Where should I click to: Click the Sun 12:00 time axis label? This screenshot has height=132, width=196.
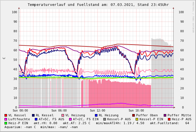coord(97,111)
